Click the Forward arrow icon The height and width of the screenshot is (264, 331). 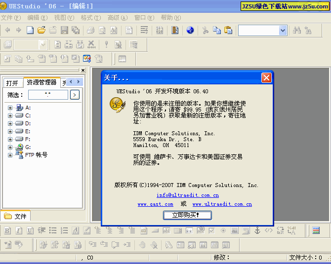(19, 30)
